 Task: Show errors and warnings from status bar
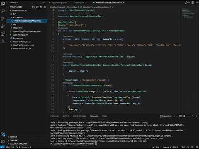coord(10,147)
